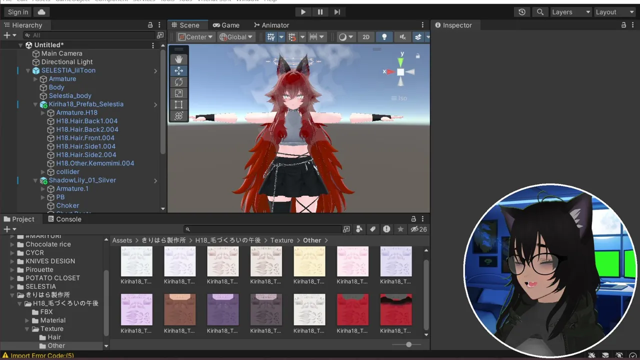Expand the Material folder in Project

pos(28,320)
